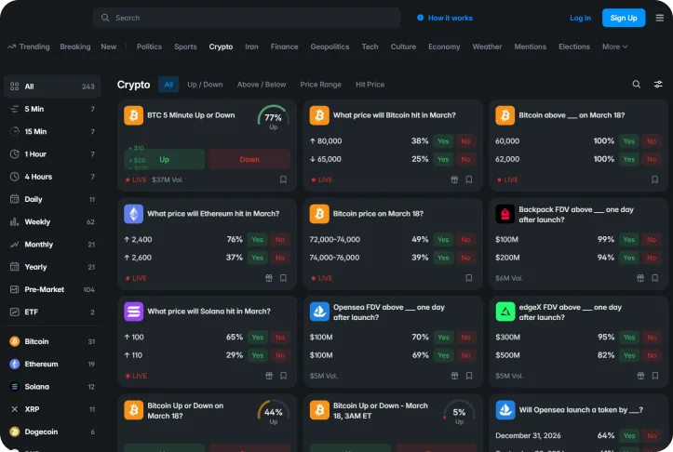The height and width of the screenshot is (452, 673).
Task: Click 77% Up gauge on BTC 5 Minute card
Action: click(274, 117)
